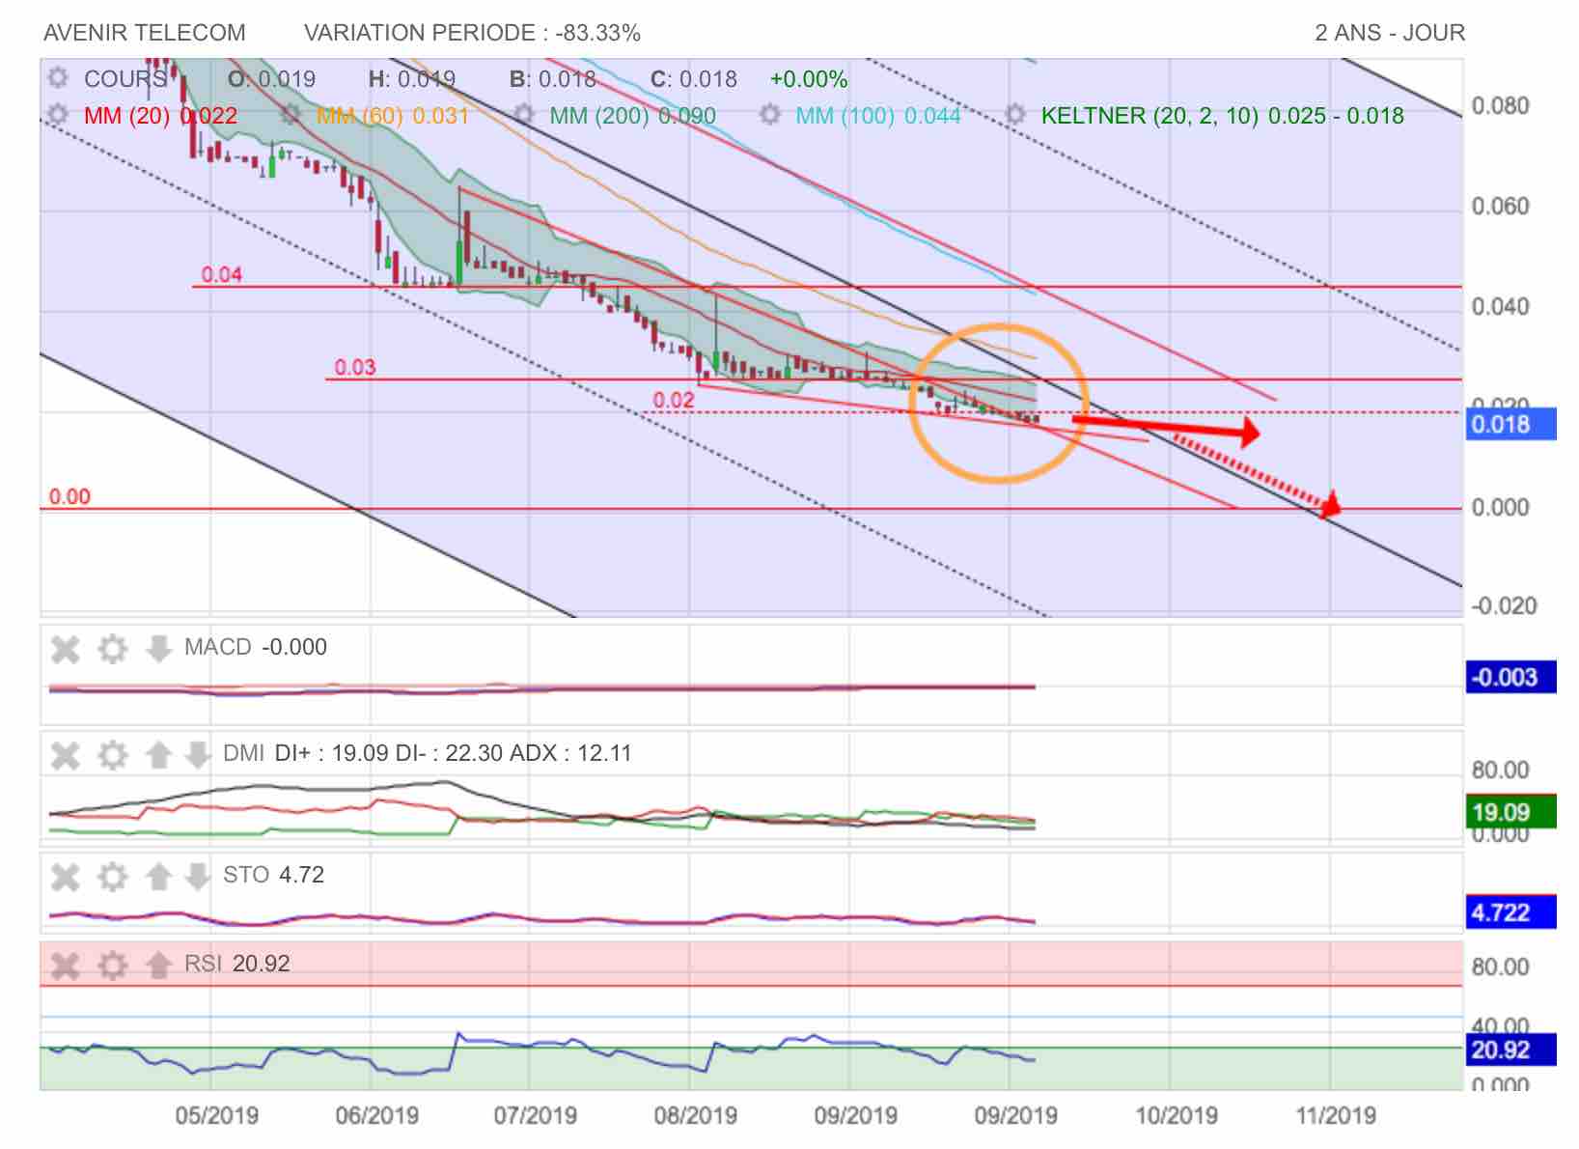Open DMI indicator settings gear
Screen dimensions: 1579x1149
tap(113, 754)
